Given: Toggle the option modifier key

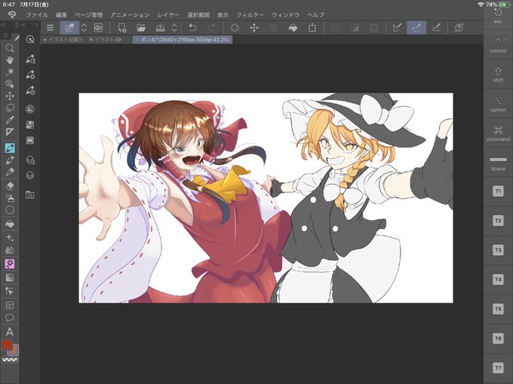Looking at the screenshot, I should pyautogui.click(x=498, y=104).
